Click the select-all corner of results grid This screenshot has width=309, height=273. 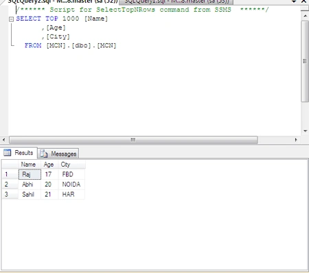pyautogui.click(x=10, y=165)
